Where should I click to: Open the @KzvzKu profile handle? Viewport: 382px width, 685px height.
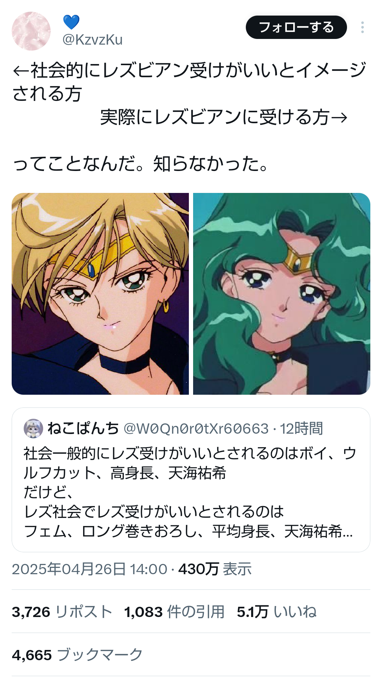point(92,40)
